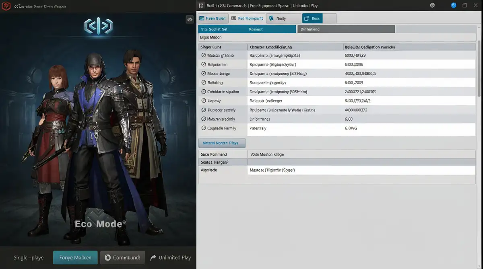483x269 pixels.
Task: Toggle the Materen srecimly row check
Action: (203, 119)
